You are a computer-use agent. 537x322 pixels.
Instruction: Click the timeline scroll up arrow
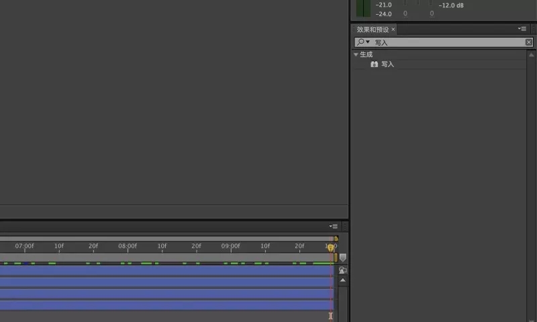(x=343, y=280)
